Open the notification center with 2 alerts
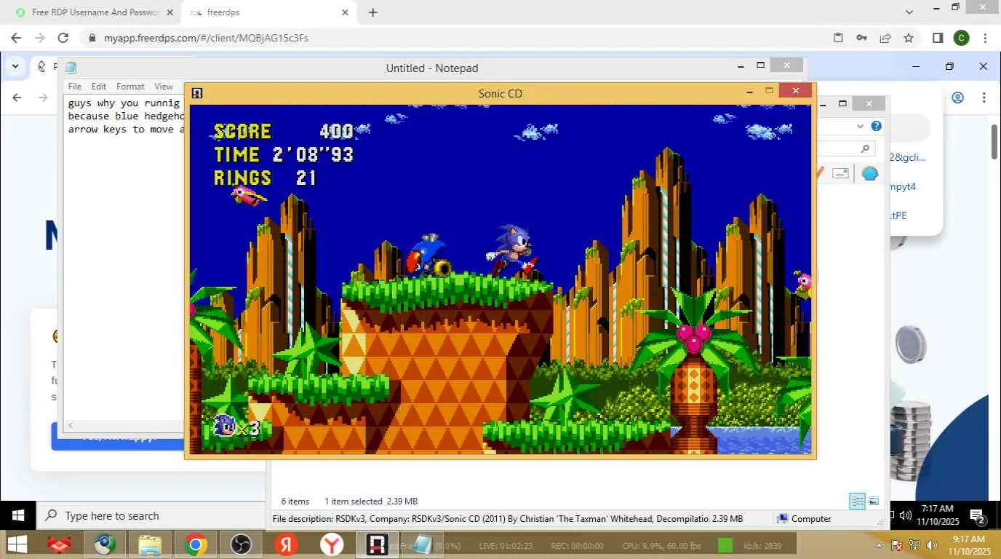The width and height of the screenshot is (1001, 559). [x=978, y=517]
